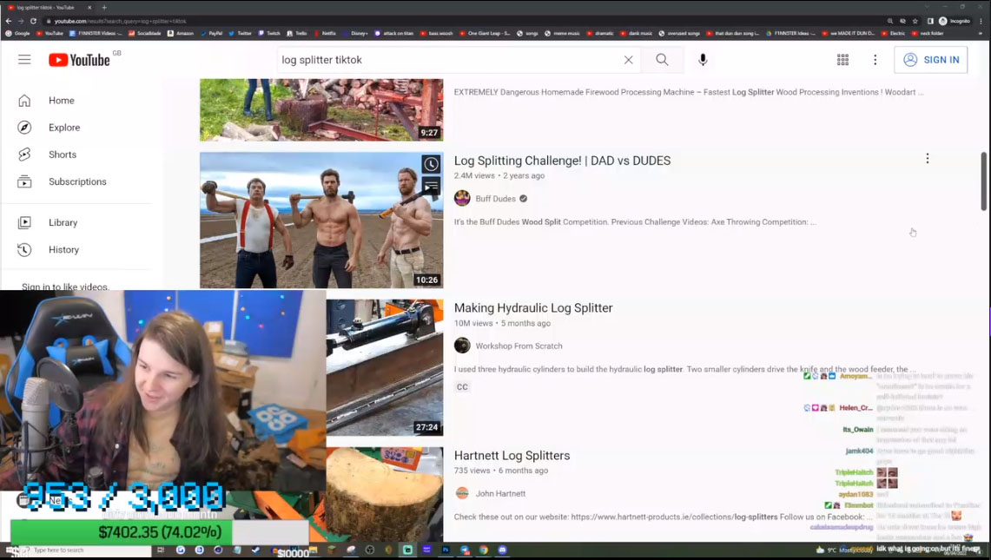
Task: Open the Buff Dudes channel link
Action: (x=495, y=199)
